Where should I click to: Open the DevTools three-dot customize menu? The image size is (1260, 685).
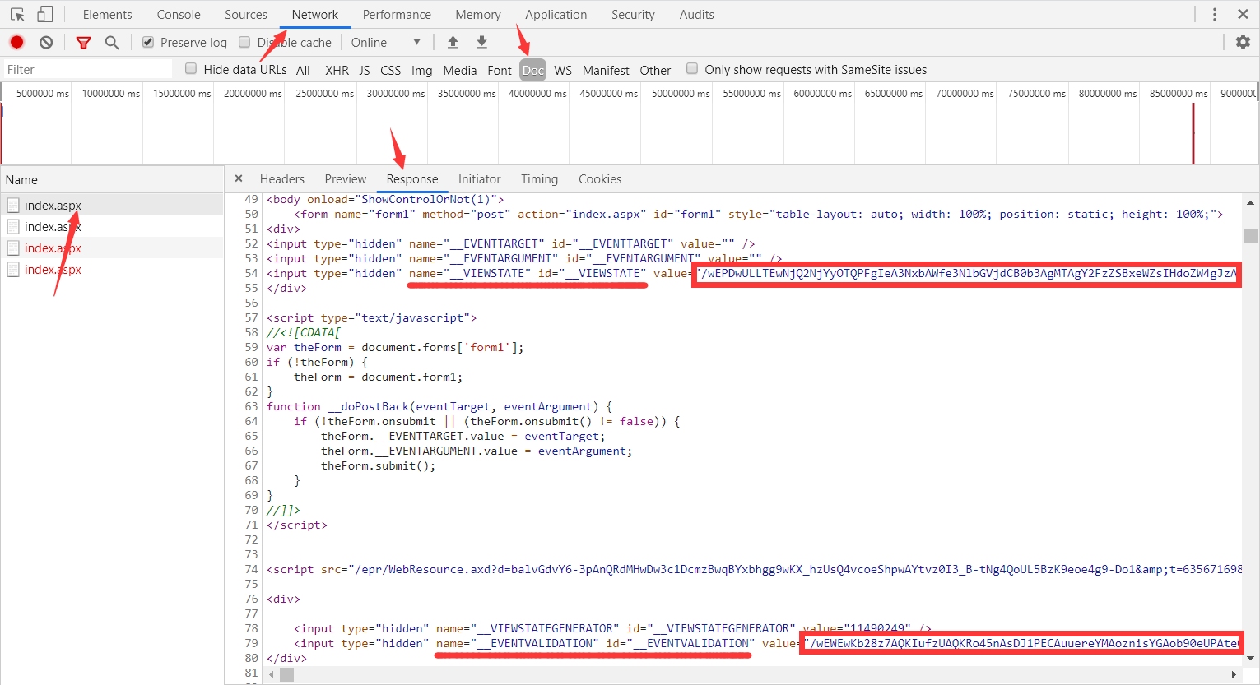(x=1214, y=15)
